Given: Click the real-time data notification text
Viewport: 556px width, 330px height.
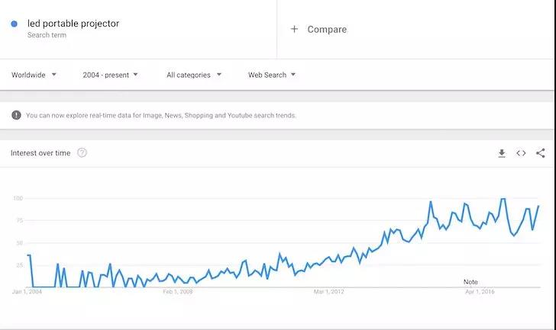Looking at the screenshot, I should click(161, 116).
